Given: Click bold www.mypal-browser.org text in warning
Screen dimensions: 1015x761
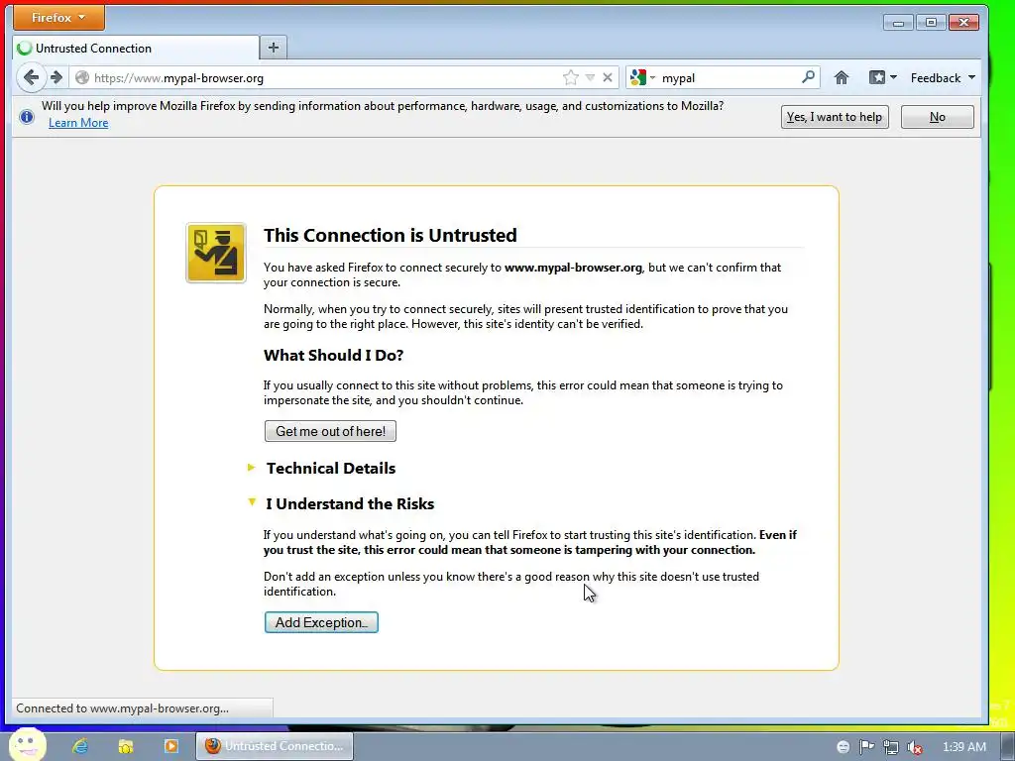Looking at the screenshot, I should click(573, 268).
